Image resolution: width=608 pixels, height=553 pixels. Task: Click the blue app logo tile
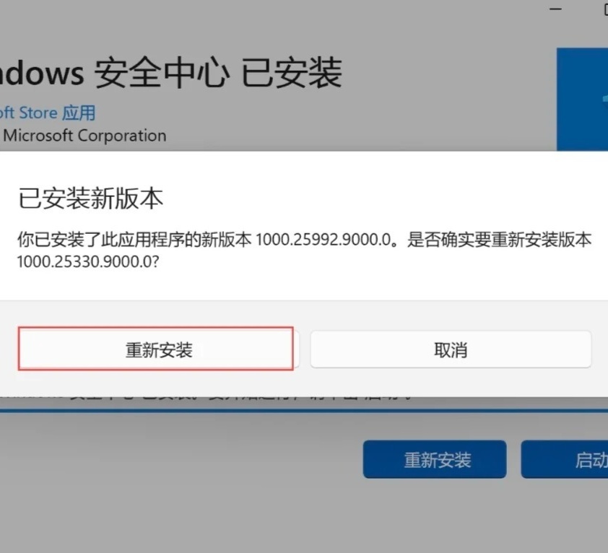pos(583,100)
